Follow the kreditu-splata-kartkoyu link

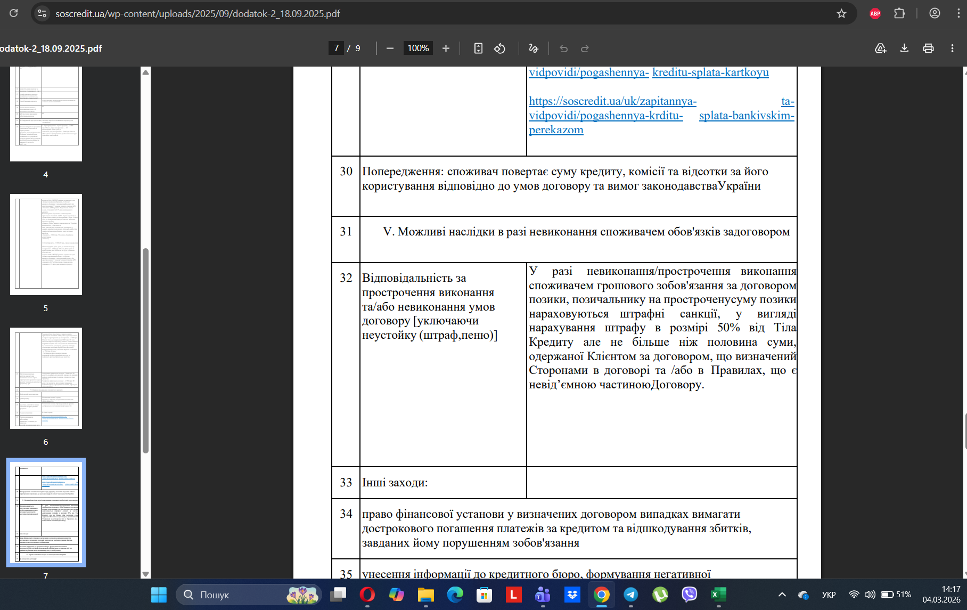tap(710, 72)
